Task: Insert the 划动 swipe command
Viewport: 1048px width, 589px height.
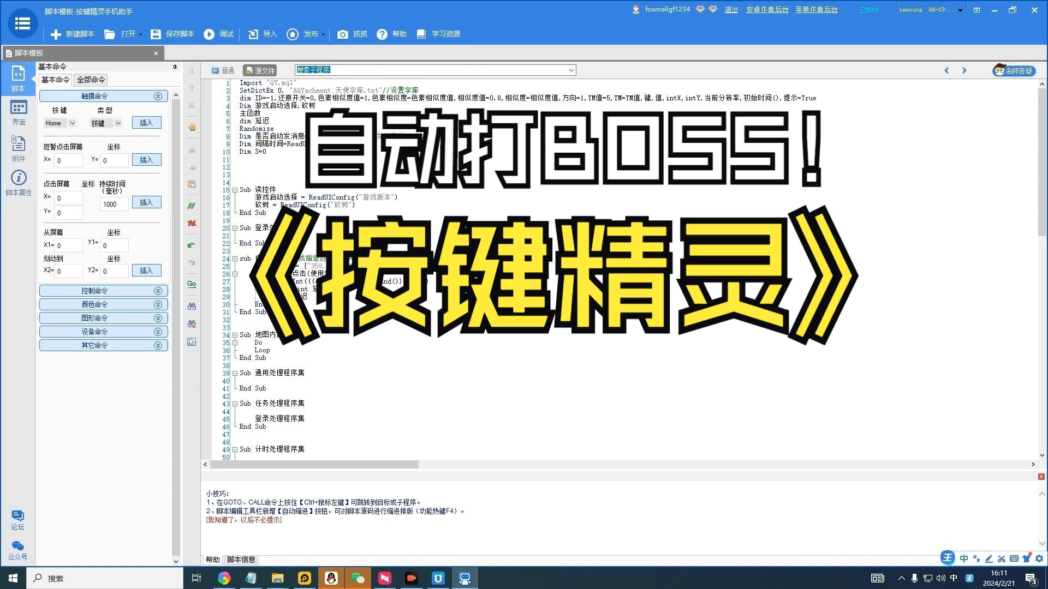Action: (x=146, y=271)
